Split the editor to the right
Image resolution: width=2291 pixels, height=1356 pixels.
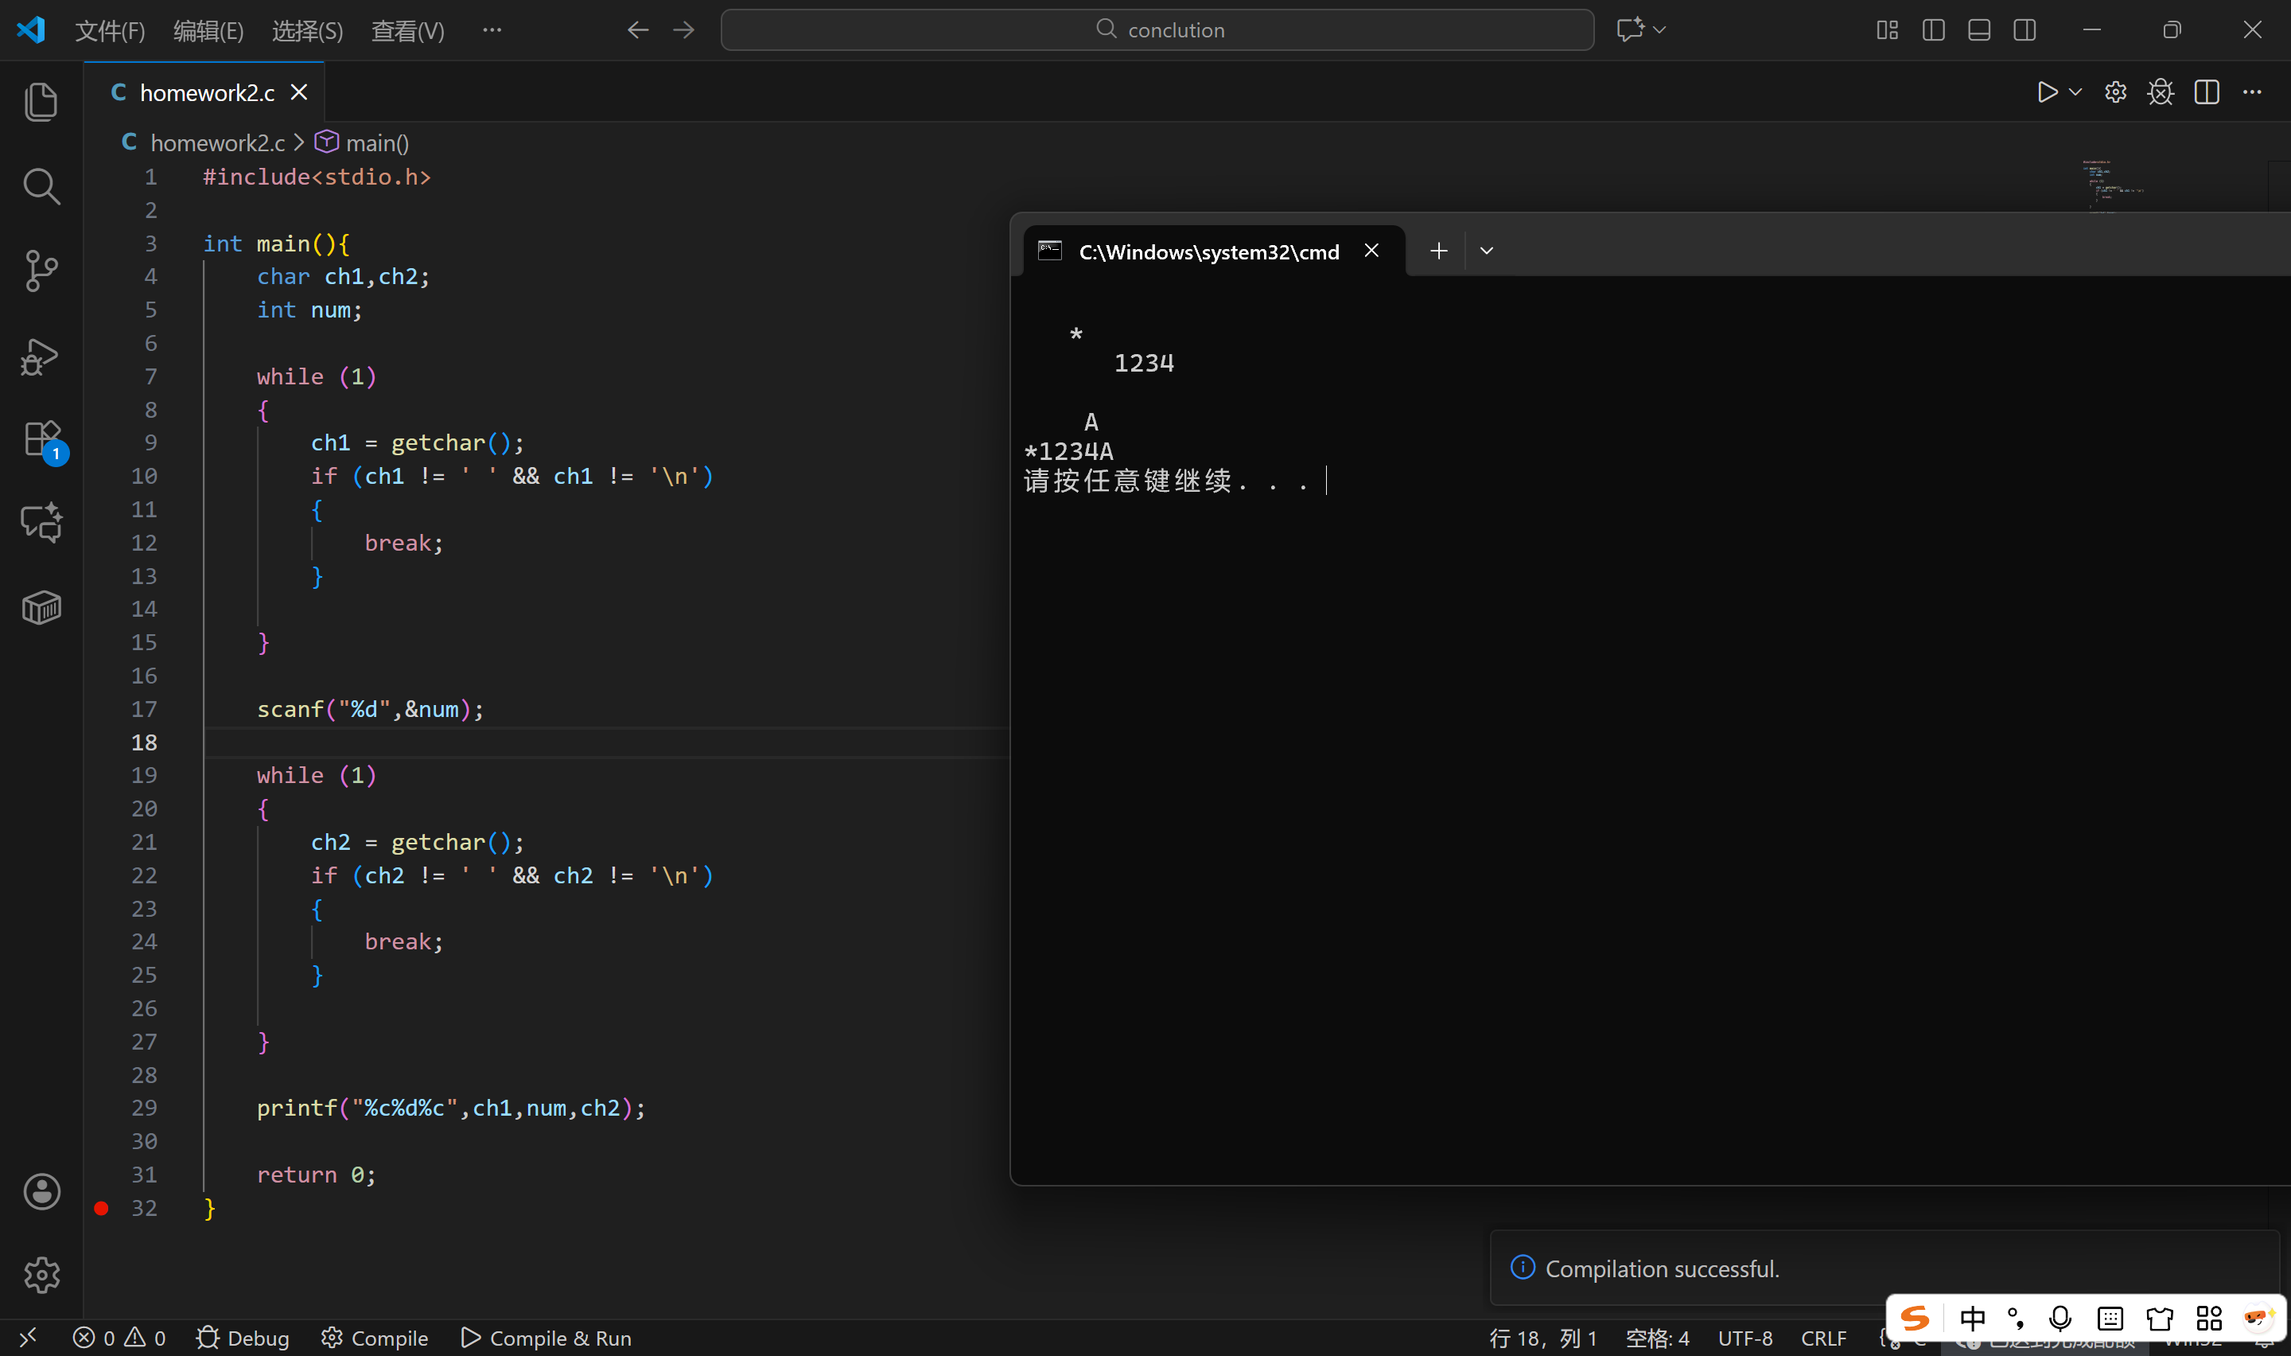(x=2206, y=92)
